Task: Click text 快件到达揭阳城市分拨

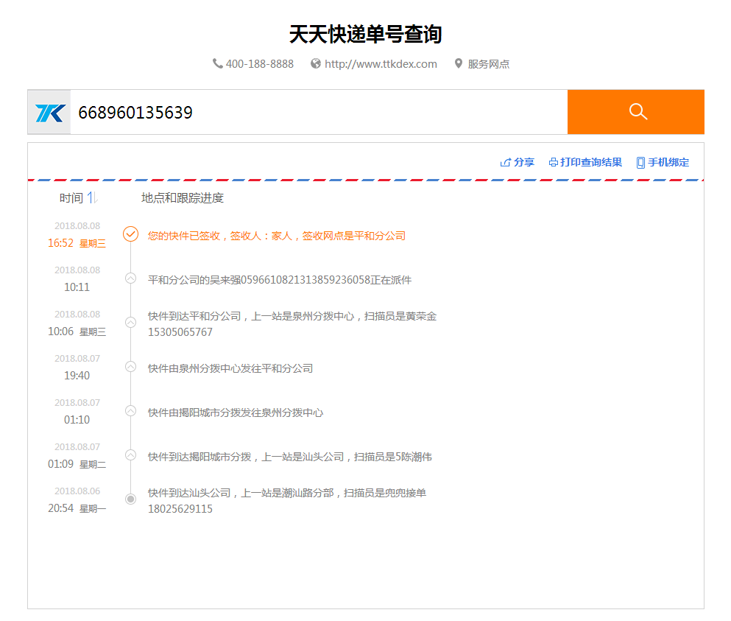Action: click(199, 457)
